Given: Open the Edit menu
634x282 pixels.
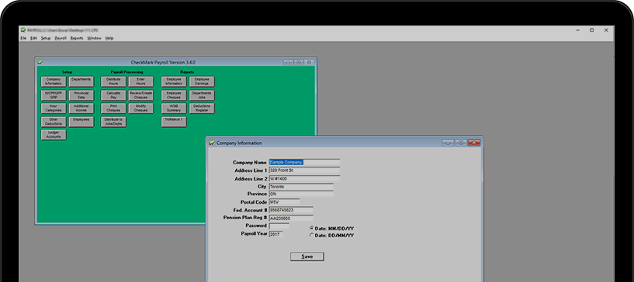Looking at the screenshot, I should (x=33, y=38).
